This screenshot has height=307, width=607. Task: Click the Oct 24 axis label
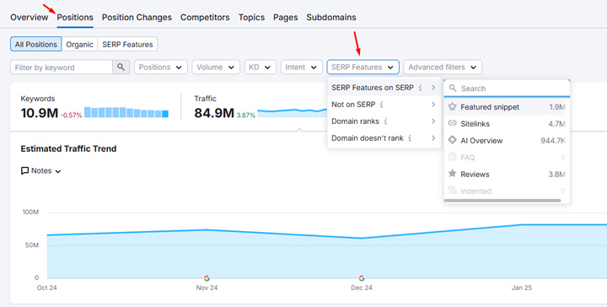(47, 288)
